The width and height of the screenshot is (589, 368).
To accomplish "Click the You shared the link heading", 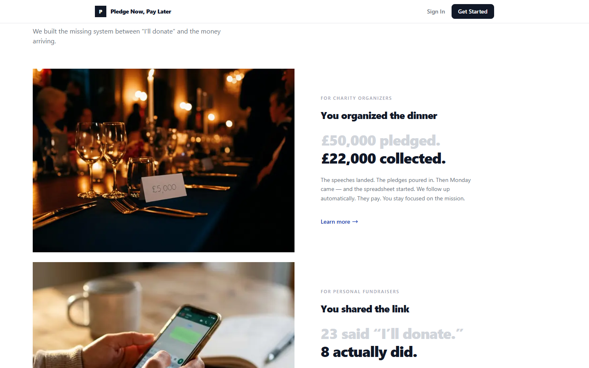I will (x=365, y=309).
